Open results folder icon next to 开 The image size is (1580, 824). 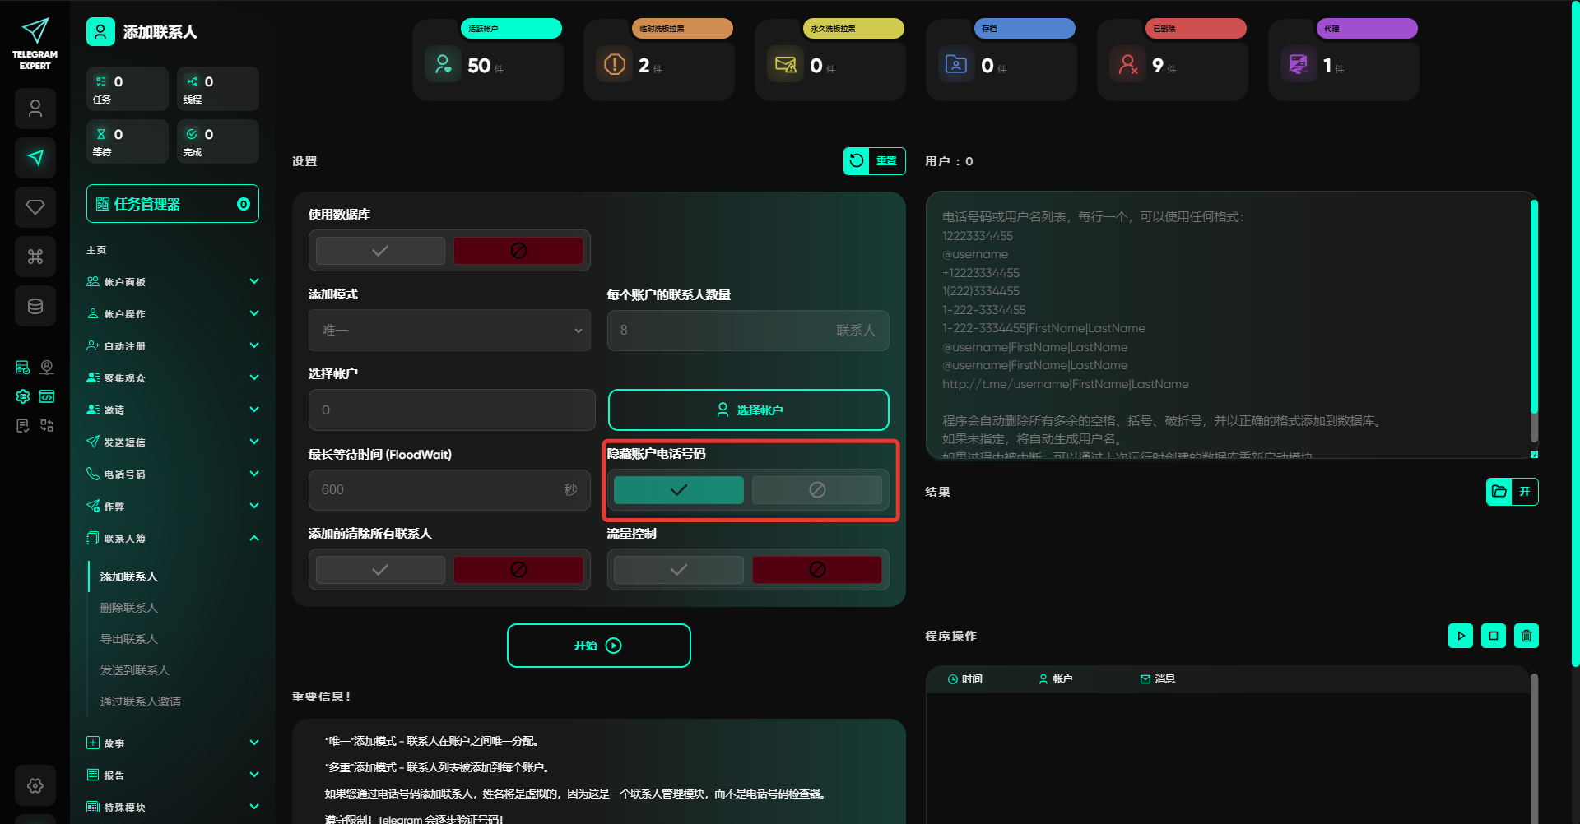tap(1499, 492)
